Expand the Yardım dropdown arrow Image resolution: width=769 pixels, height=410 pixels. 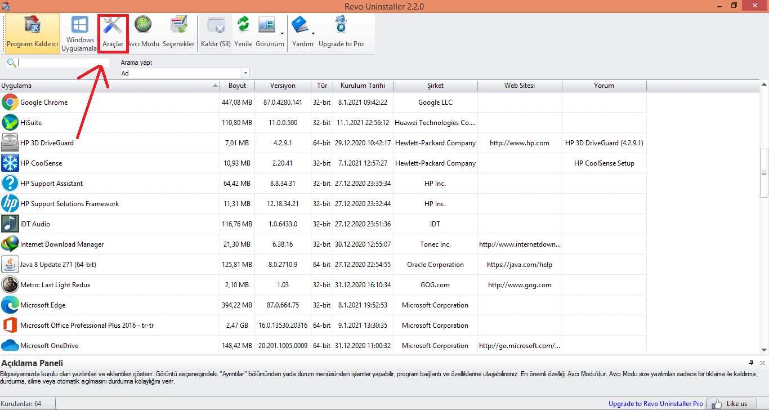313,34
